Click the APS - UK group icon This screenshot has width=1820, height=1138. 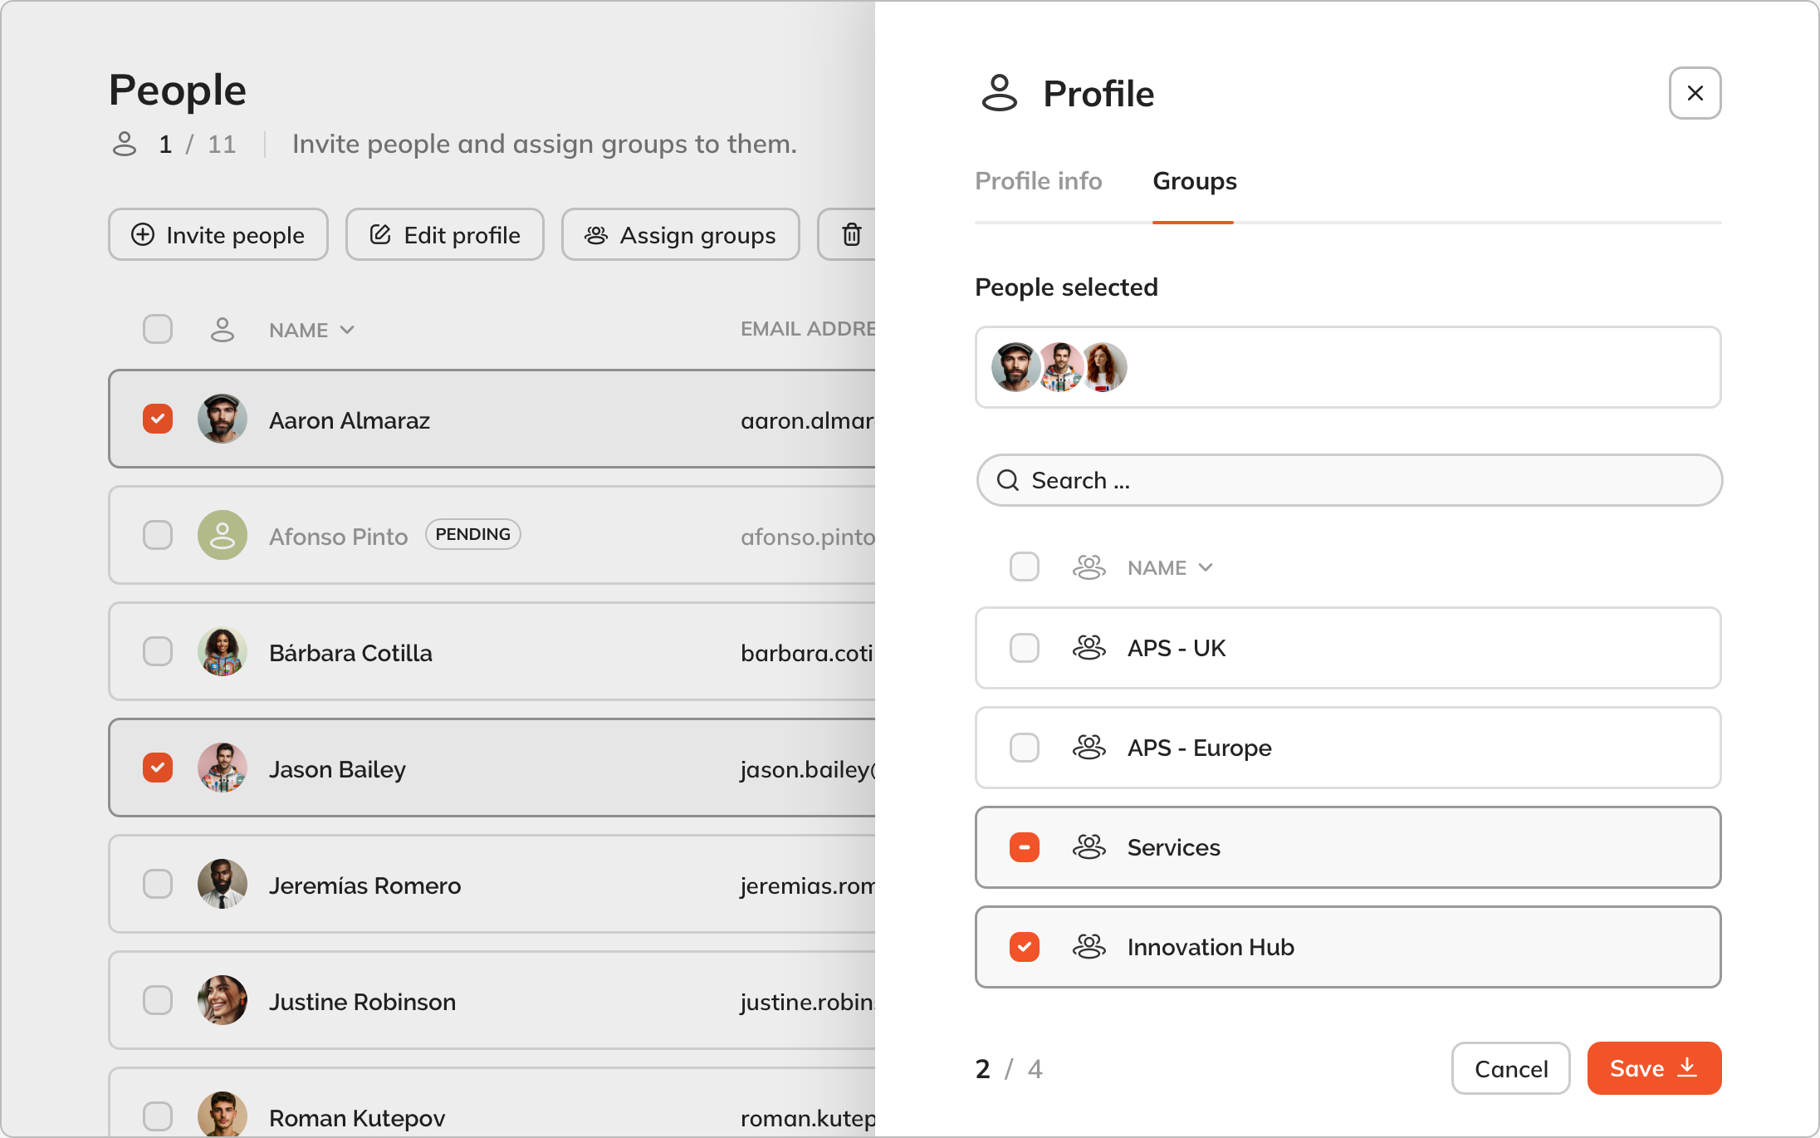(1089, 648)
